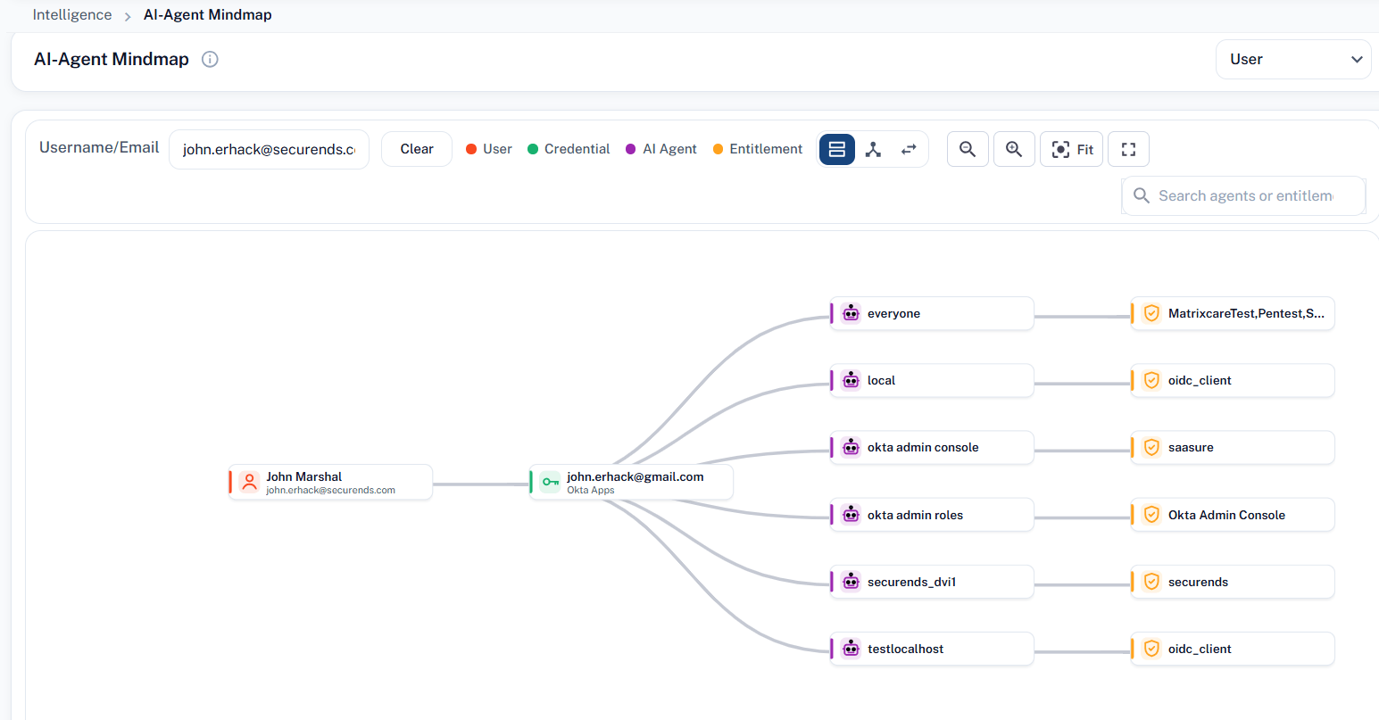
Task: Click the AI-Agent Mindmap breadcrumb
Action: 208,15
